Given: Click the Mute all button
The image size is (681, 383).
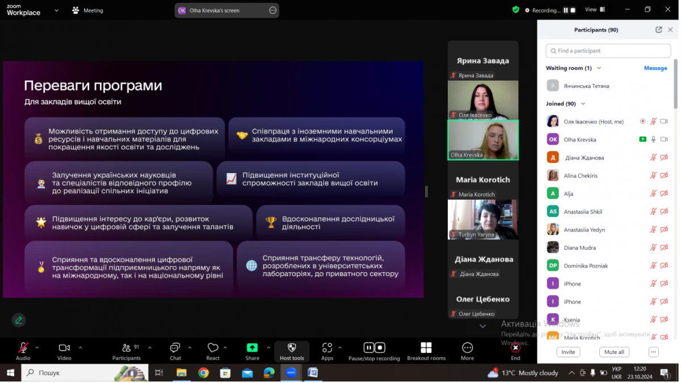Looking at the screenshot, I should 614,352.
